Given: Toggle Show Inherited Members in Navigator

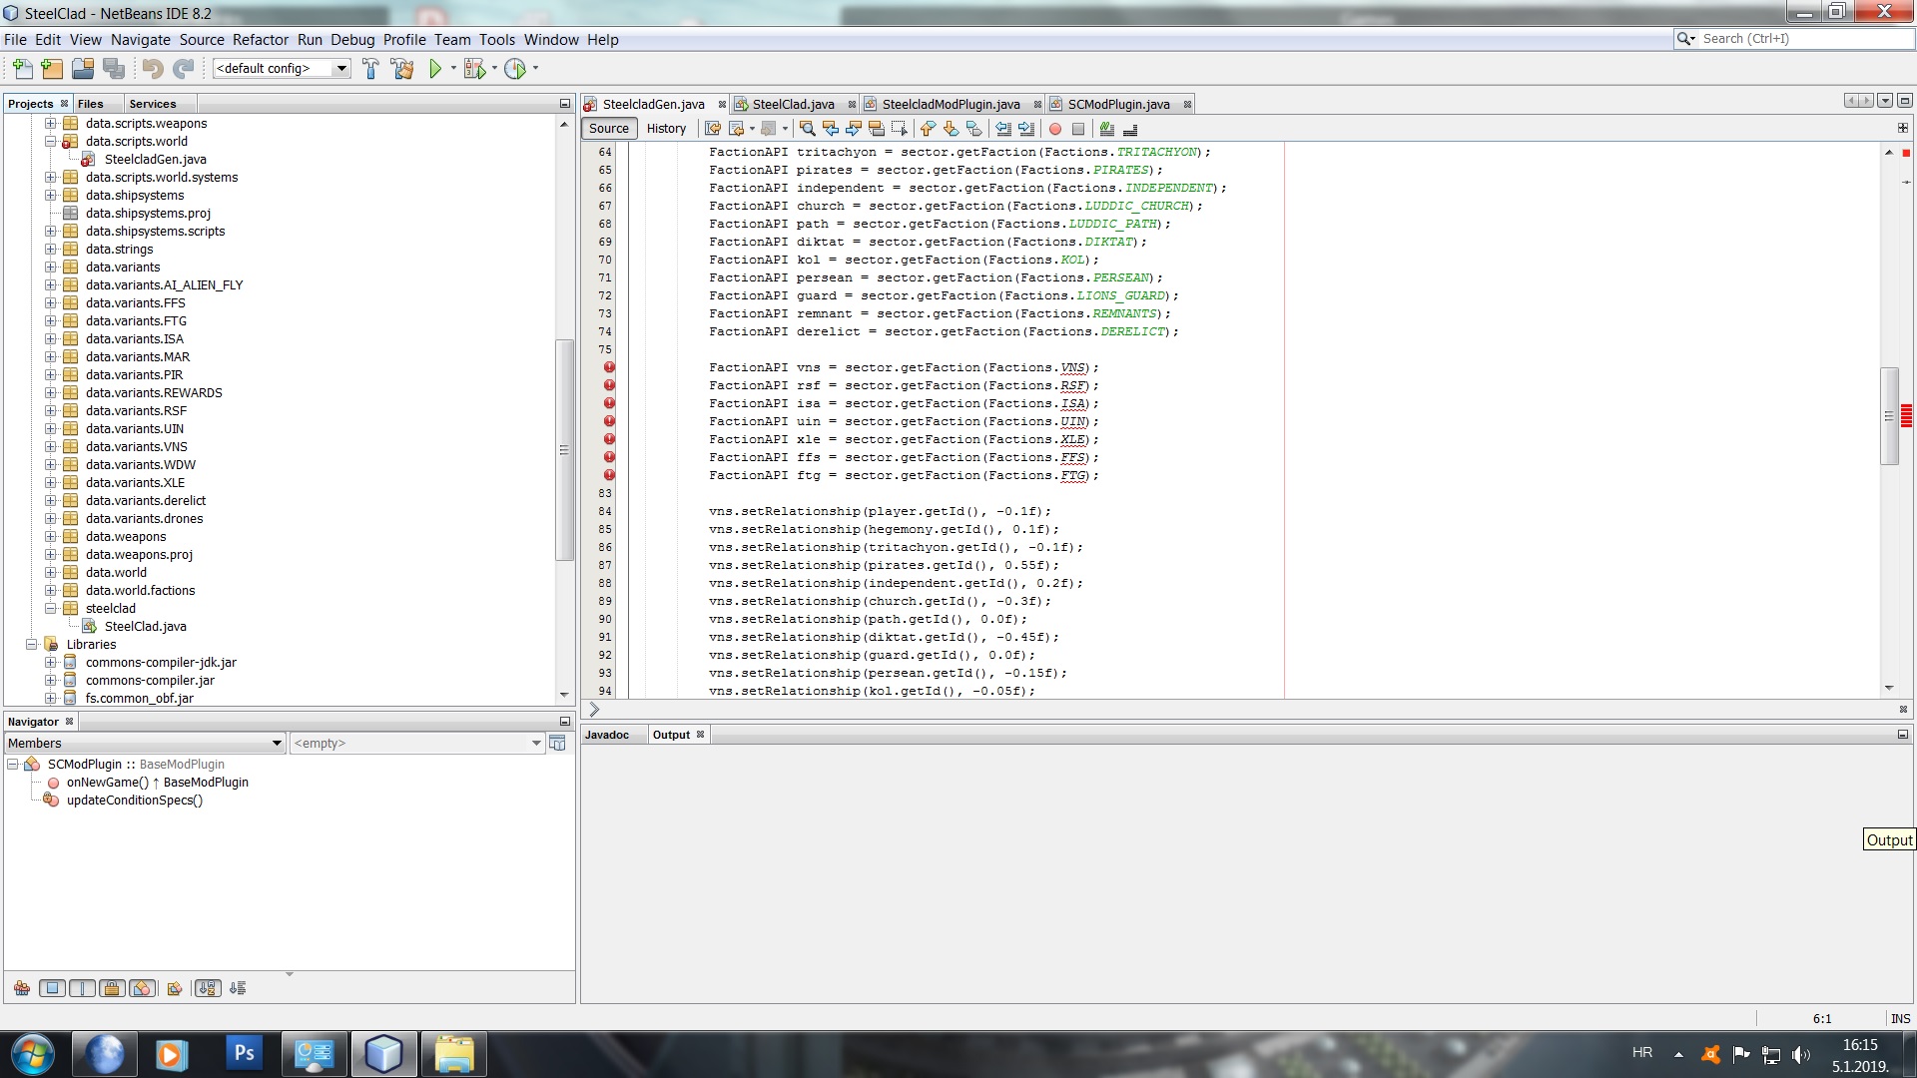Looking at the screenshot, I should (x=22, y=988).
